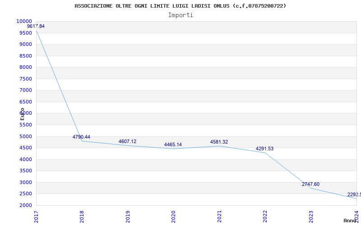Image resolution: width=361 pixels, height=225 pixels.
Task: Click the 2292 data label for 2024
Action: (354, 195)
